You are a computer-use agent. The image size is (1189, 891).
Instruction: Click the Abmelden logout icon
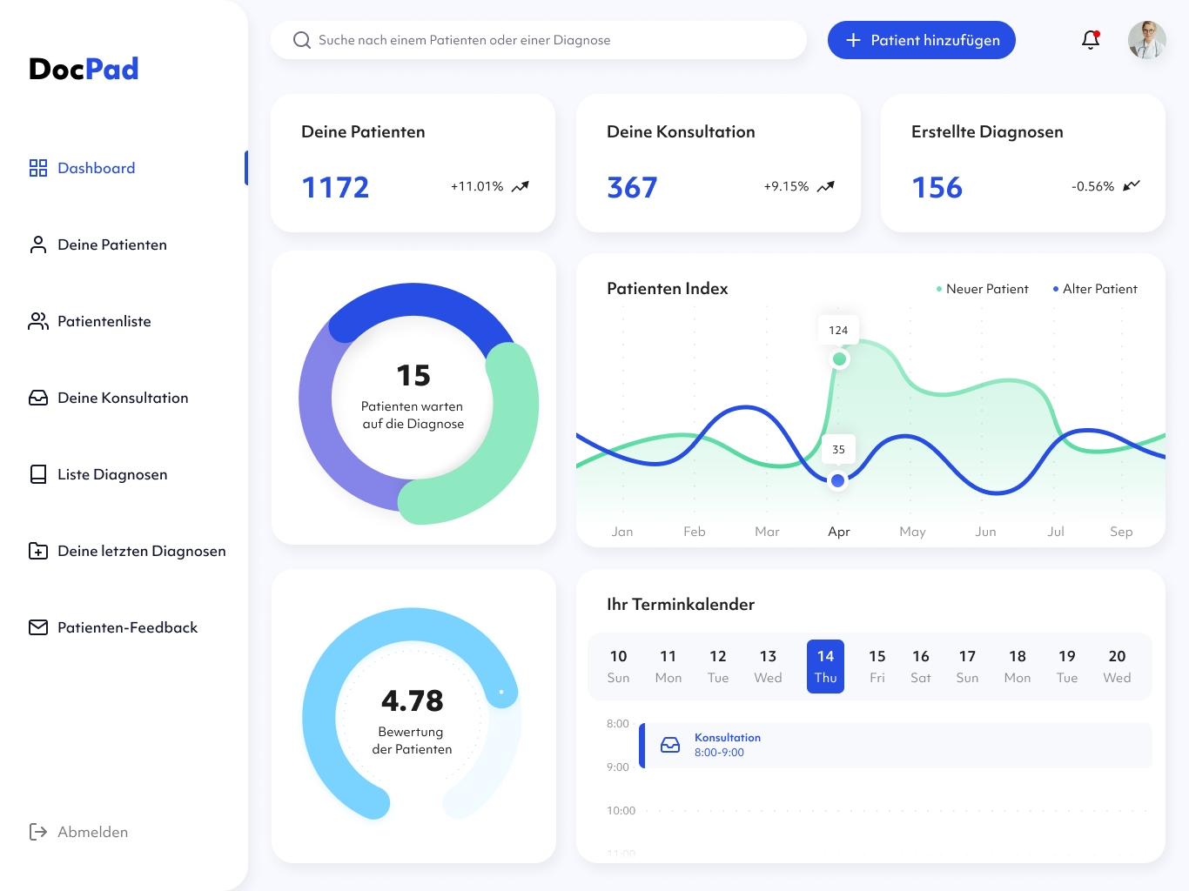pyautogui.click(x=38, y=832)
